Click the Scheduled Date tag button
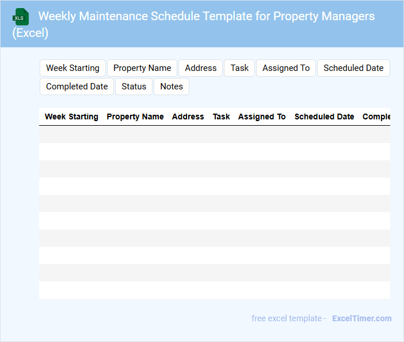404x342 pixels. pos(353,68)
